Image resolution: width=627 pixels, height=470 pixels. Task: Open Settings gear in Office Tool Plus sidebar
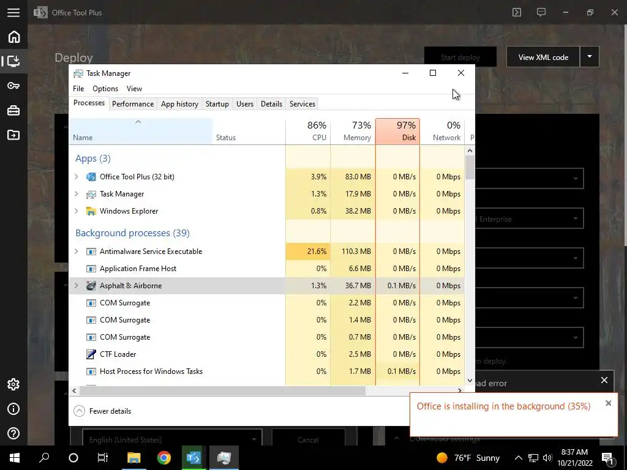click(x=13, y=384)
